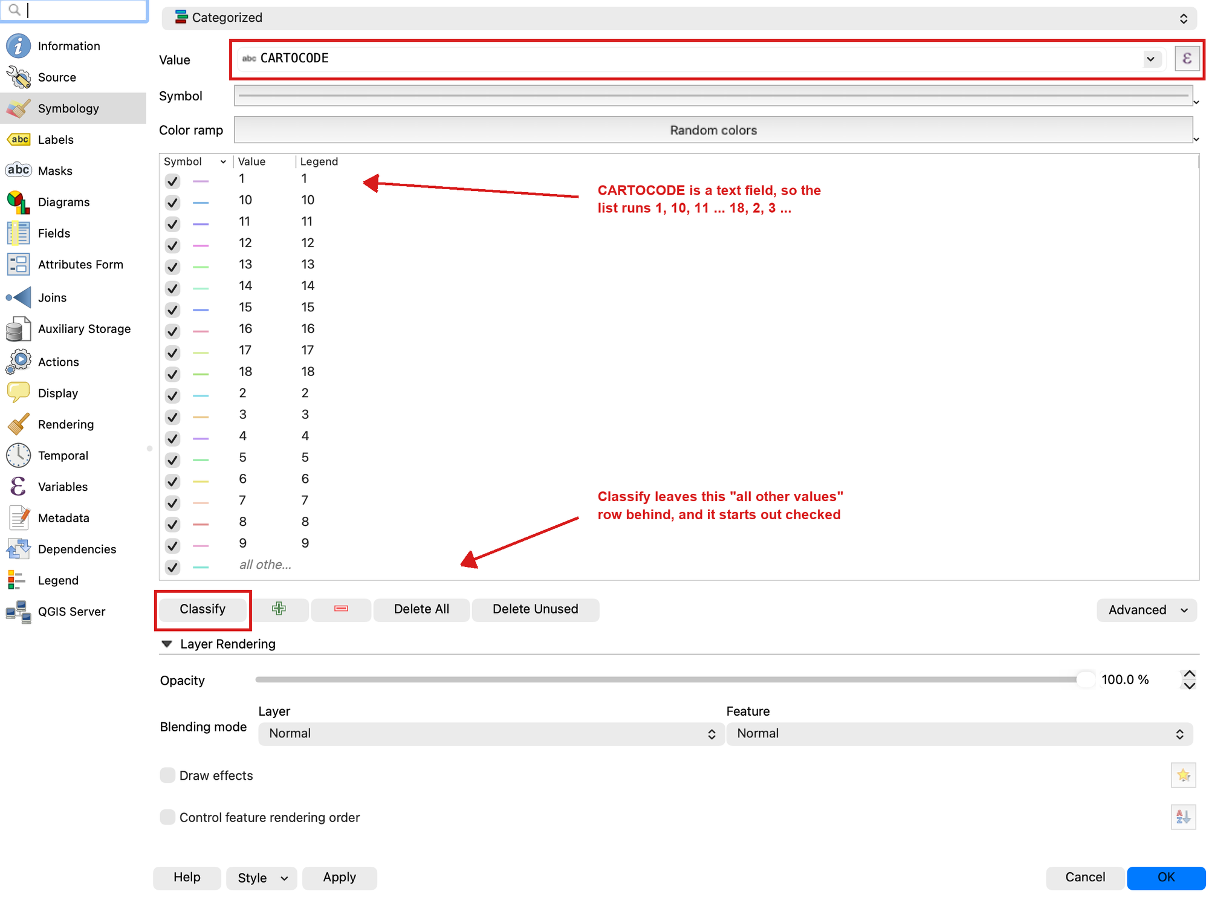Open the Joins section icon
This screenshot has width=1209, height=897.
pos(18,297)
